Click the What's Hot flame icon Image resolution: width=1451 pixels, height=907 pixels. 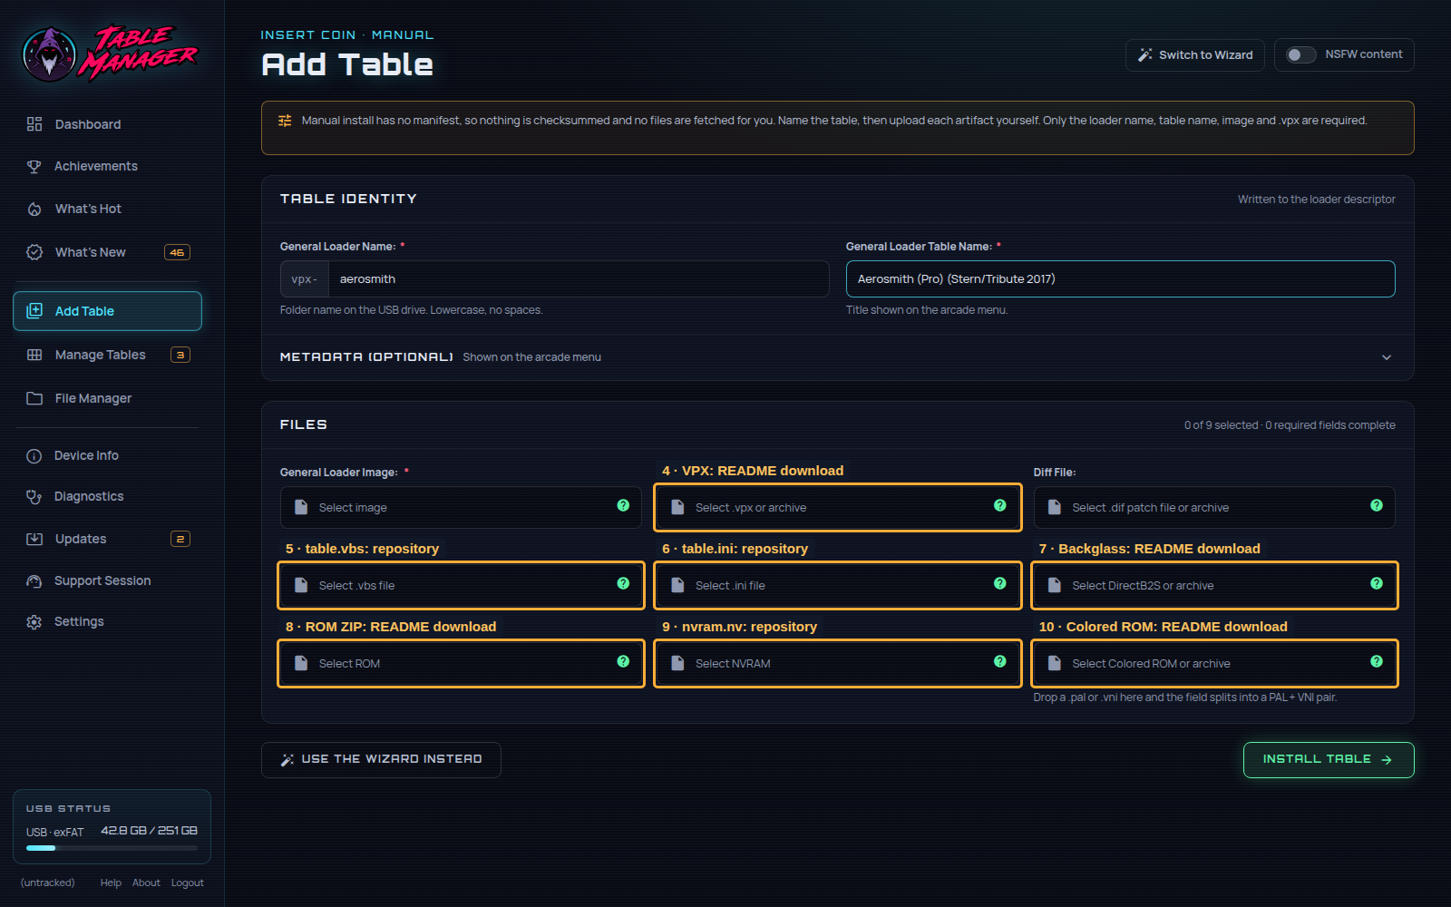34,209
